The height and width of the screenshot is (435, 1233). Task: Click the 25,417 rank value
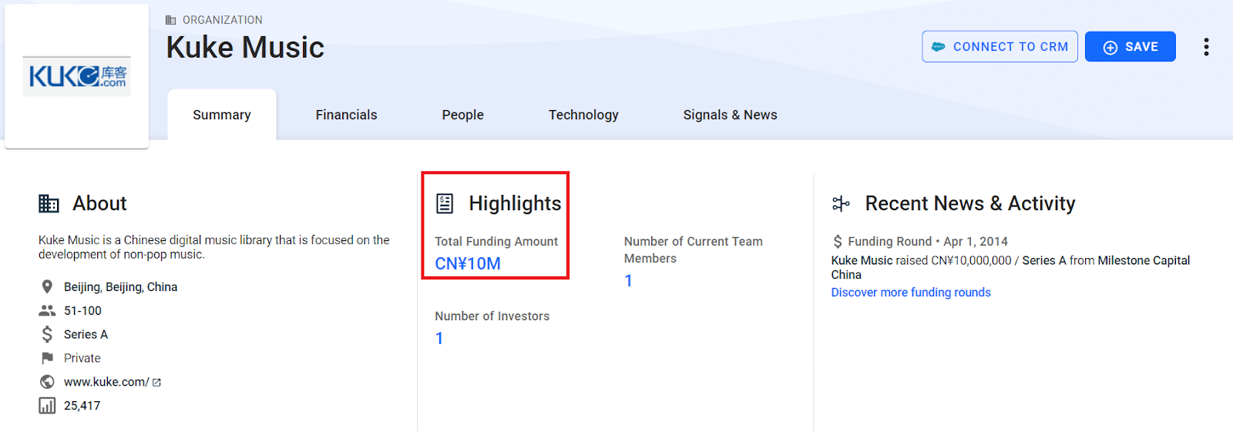(x=82, y=406)
